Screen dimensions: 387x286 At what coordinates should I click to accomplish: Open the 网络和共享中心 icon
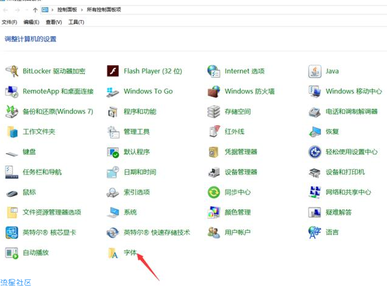[x=315, y=192]
